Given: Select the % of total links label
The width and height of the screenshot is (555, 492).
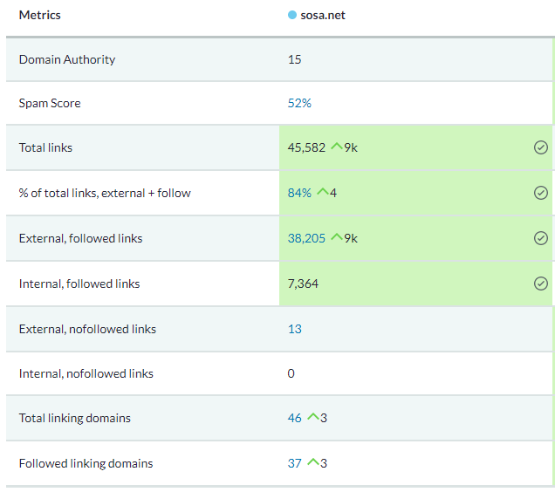Looking at the screenshot, I should [105, 193].
